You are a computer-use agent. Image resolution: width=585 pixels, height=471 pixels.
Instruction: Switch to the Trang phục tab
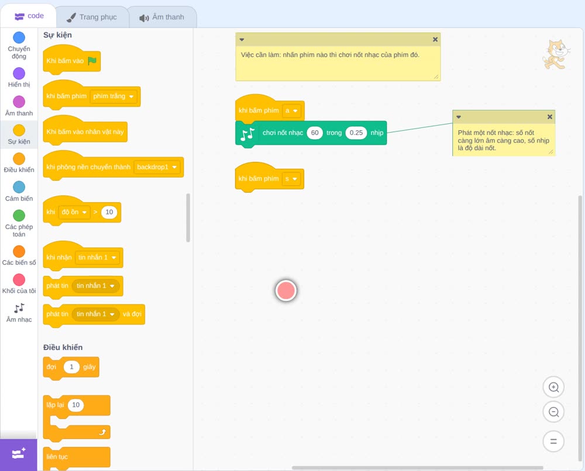pos(92,17)
